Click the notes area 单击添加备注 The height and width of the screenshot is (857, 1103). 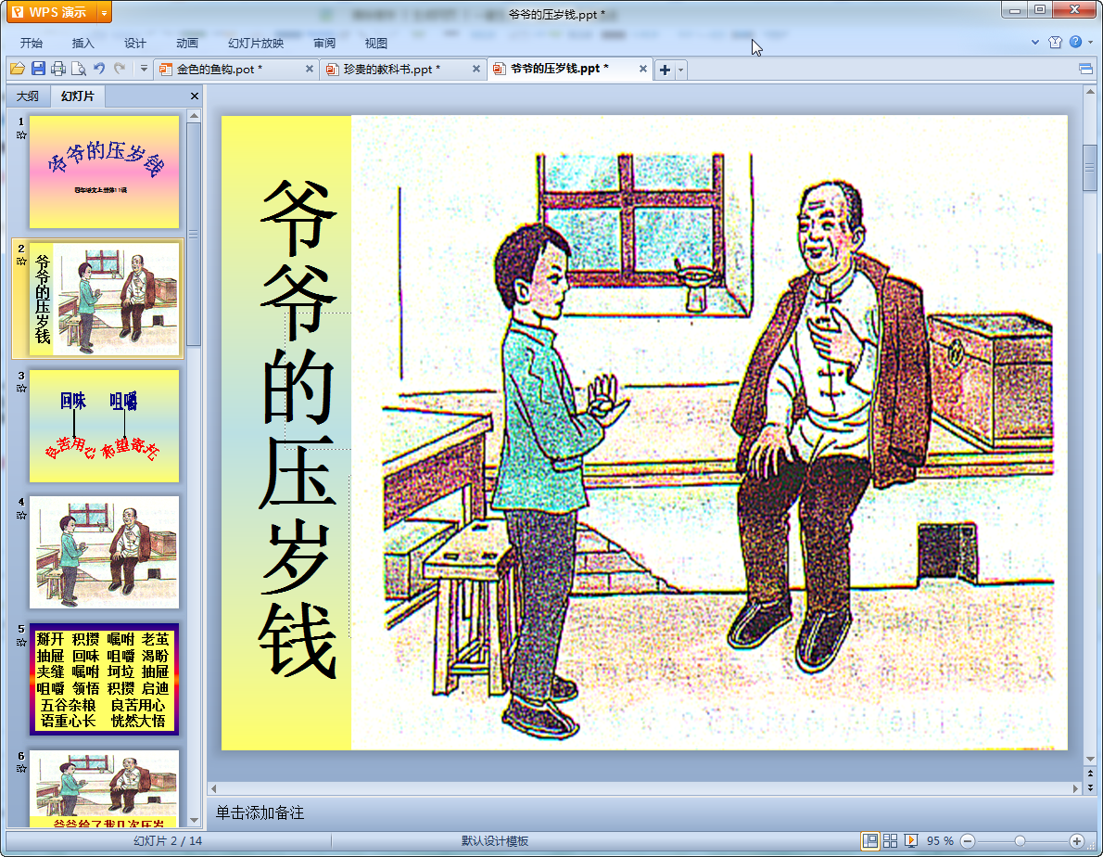click(260, 812)
